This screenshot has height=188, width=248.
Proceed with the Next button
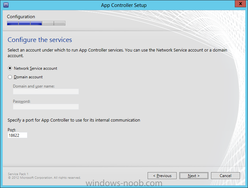[194, 176]
